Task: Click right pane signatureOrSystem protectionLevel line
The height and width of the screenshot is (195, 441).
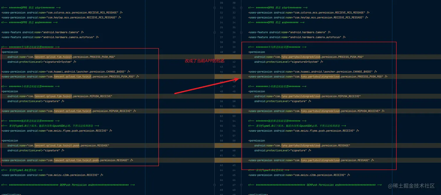Action: [288, 62]
